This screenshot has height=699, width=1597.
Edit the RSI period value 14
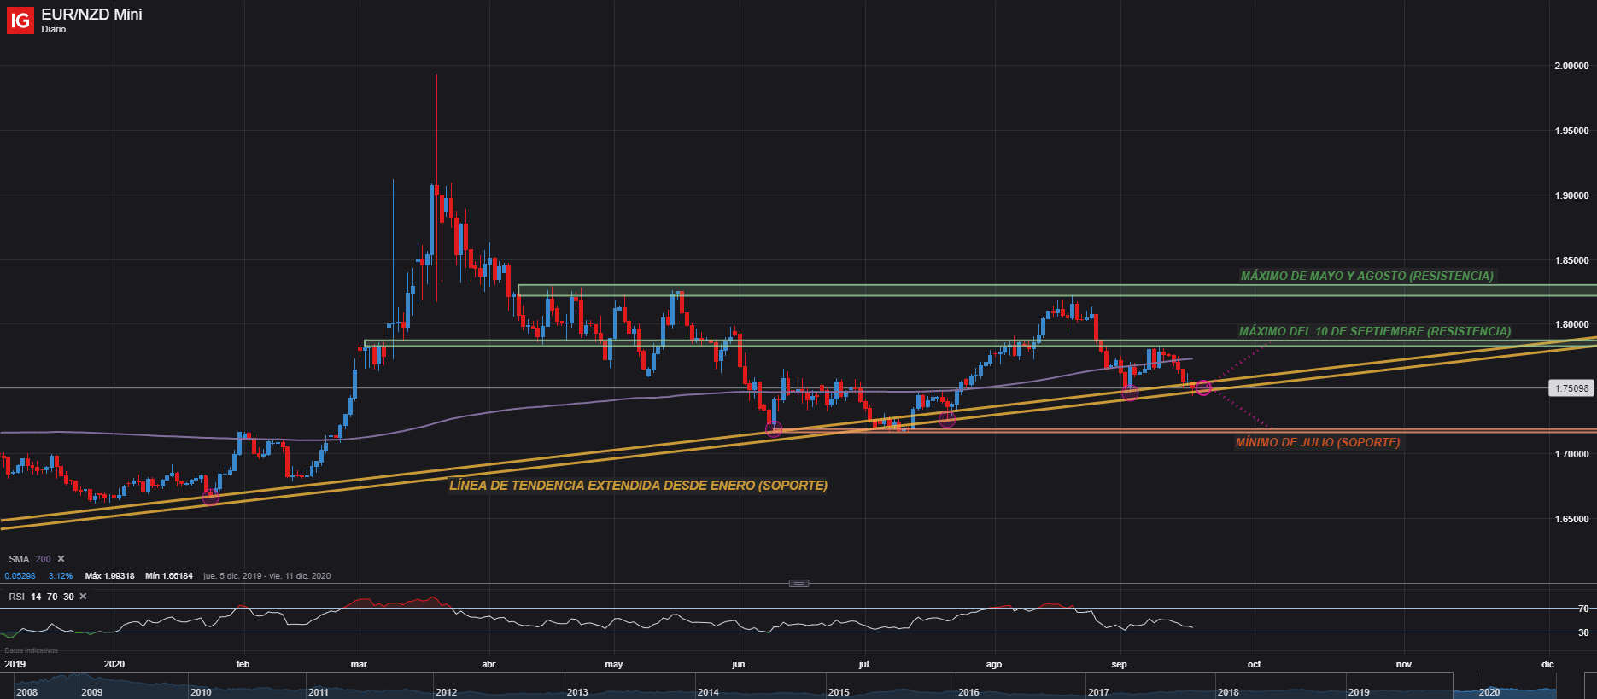36,597
